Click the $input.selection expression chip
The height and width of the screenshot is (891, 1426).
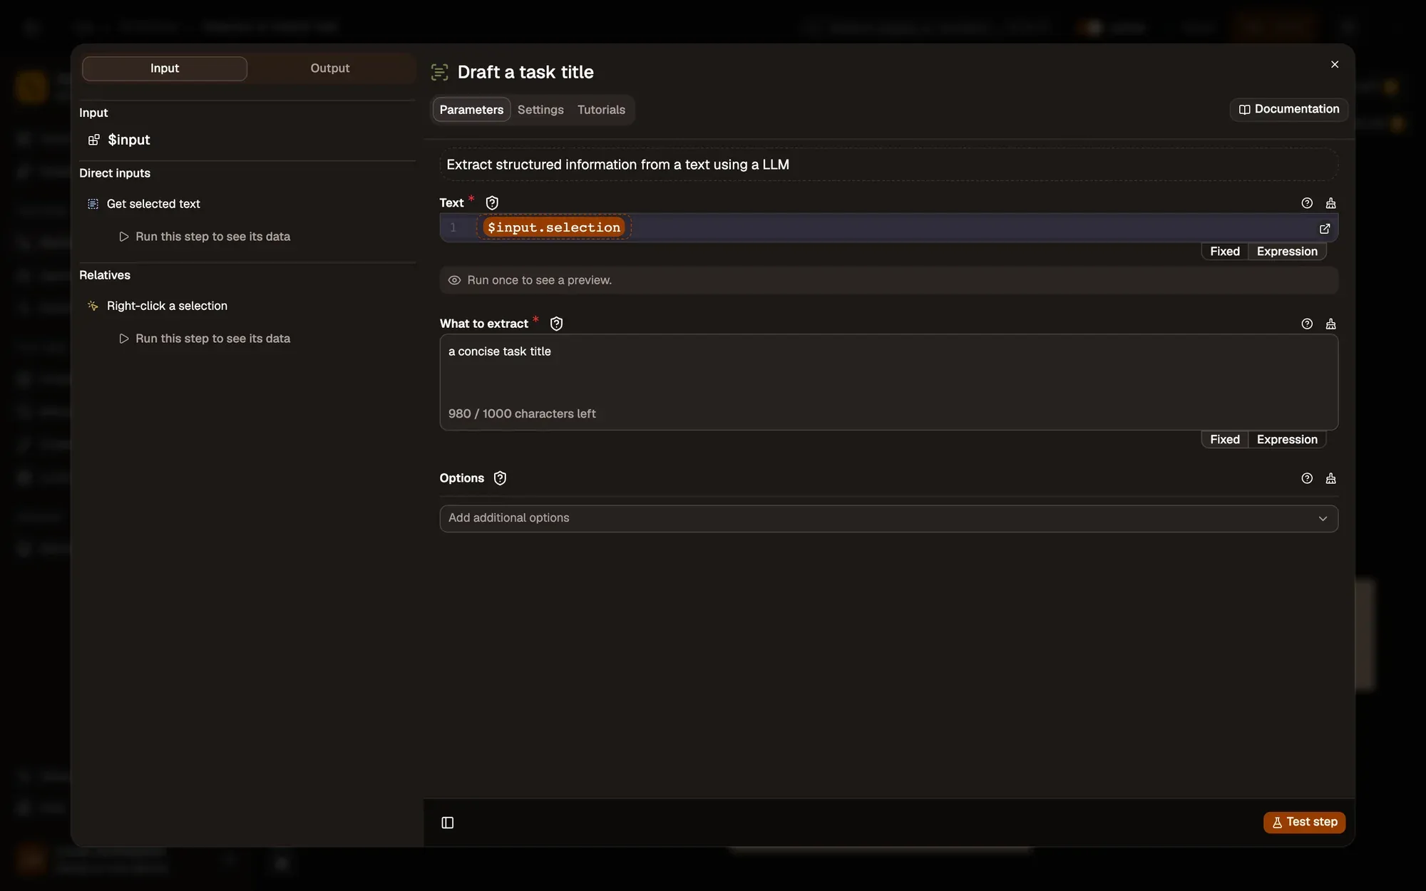click(x=554, y=227)
